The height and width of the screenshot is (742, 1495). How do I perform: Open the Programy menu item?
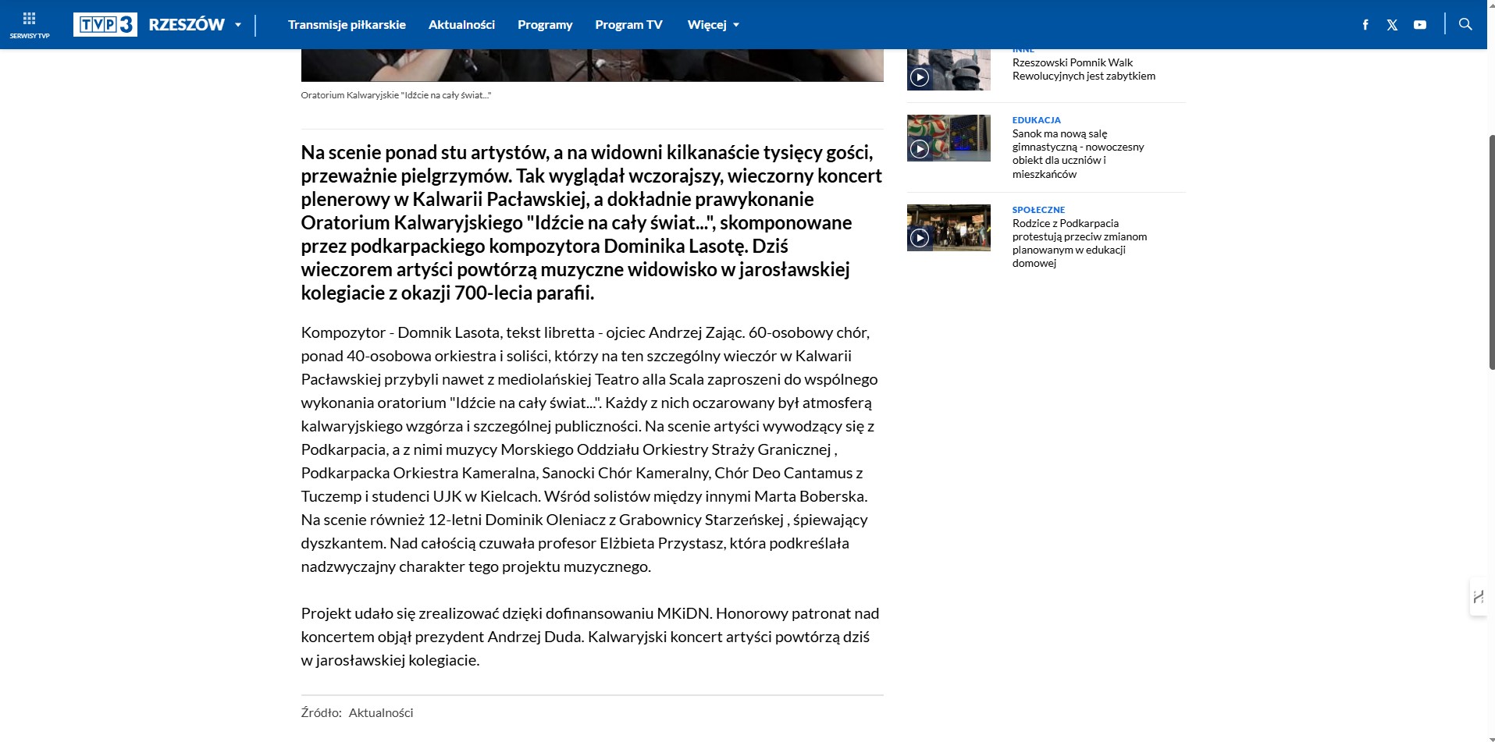pos(545,25)
